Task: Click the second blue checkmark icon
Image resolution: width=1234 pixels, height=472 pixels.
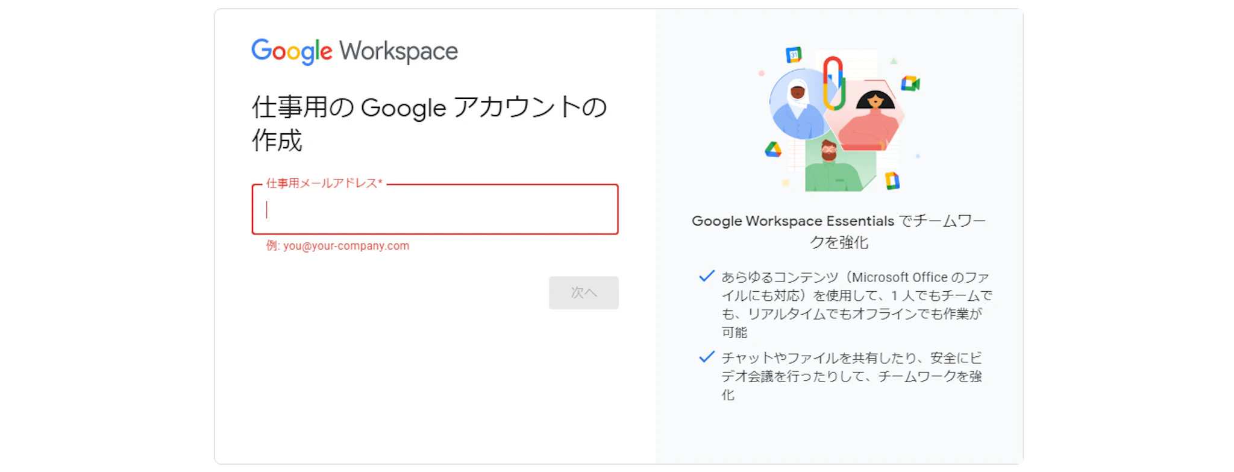Action: 706,357
